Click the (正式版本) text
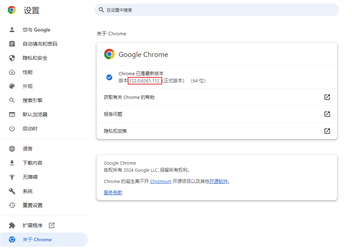352x248 pixels. [x=173, y=81]
